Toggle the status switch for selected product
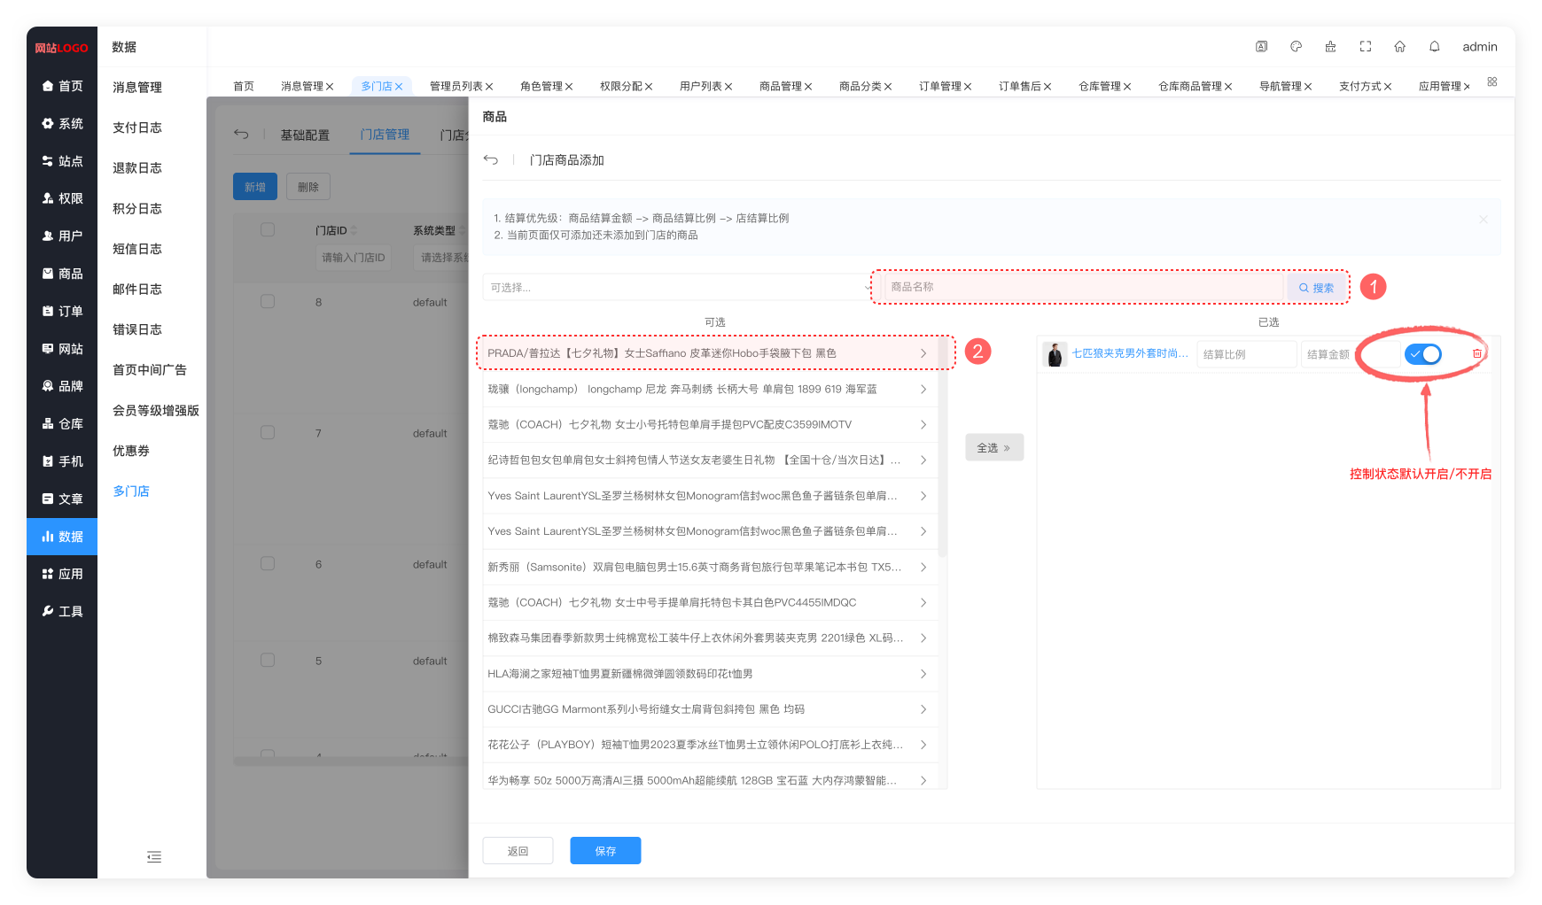The image size is (1542, 905). (x=1423, y=354)
